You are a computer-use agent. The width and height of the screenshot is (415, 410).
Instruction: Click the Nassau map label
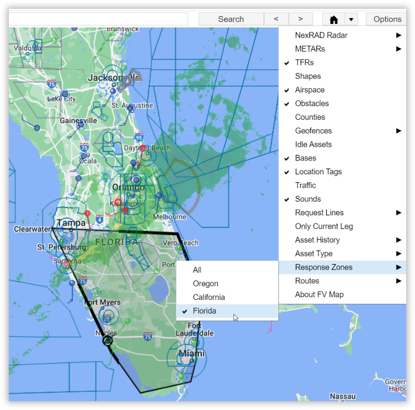pyautogui.click(x=343, y=396)
